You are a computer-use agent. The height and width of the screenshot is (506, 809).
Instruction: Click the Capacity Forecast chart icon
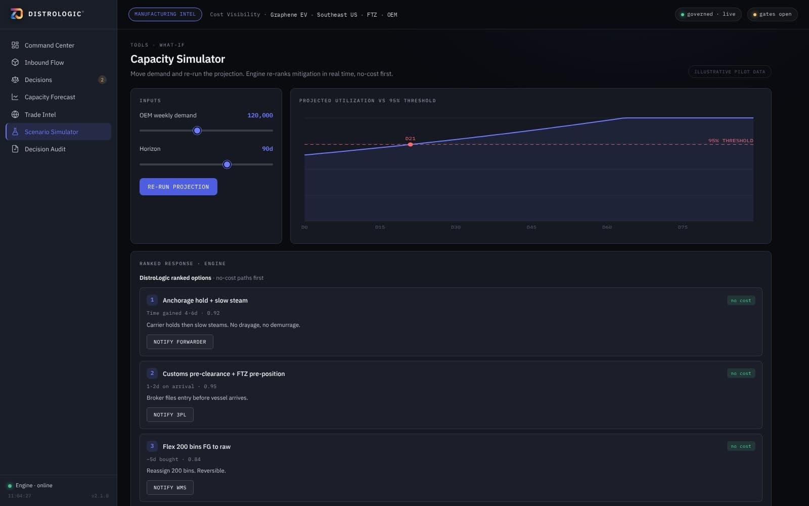tap(15, 97)
